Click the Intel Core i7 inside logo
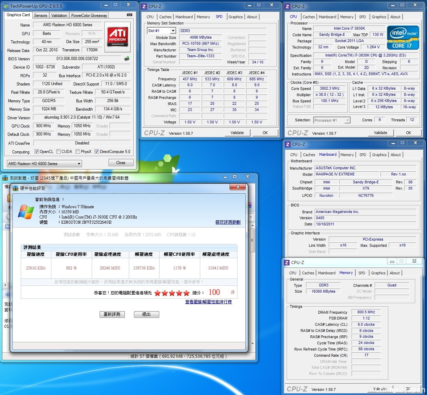The image size is (427, 395). coord(403,38)
